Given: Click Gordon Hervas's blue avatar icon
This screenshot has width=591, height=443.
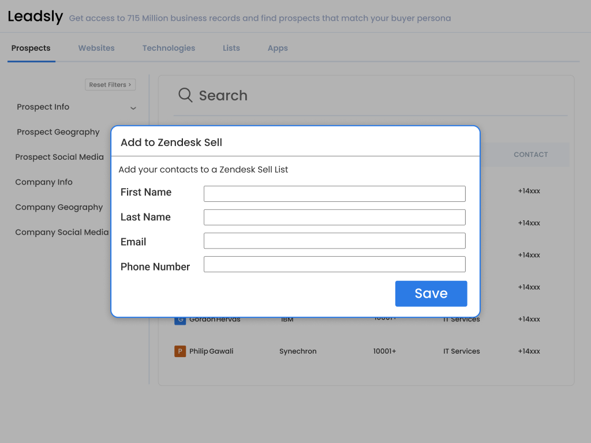Looking at the screenshot, I should (180, 320).
